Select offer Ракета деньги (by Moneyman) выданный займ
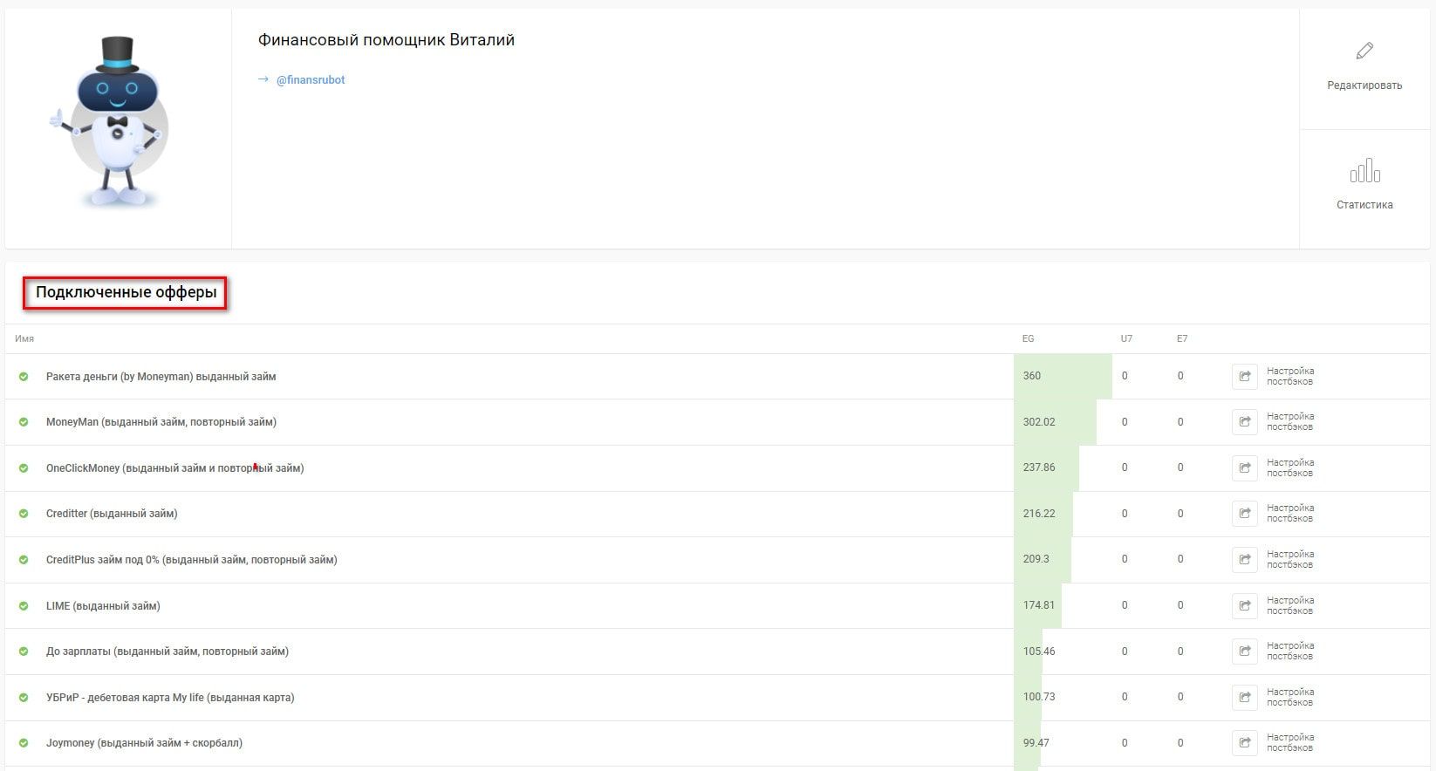The image size is (1436, 771). pyautogui.click(x=161, y=377)
